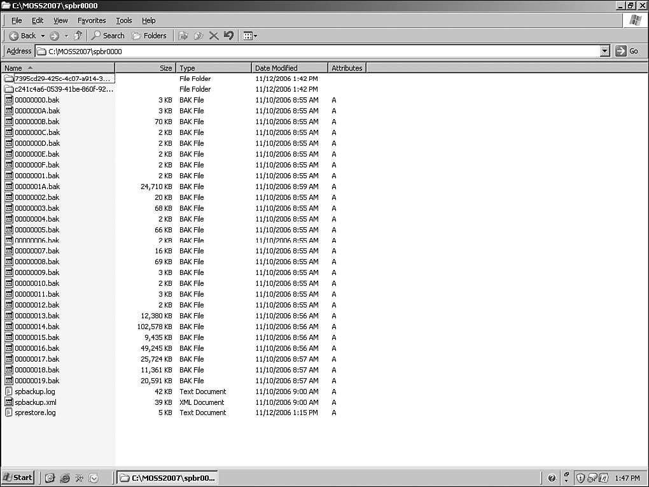Click the Up one level folder icon
Viewport: 649px width, 487px height.
pos(78,36)
